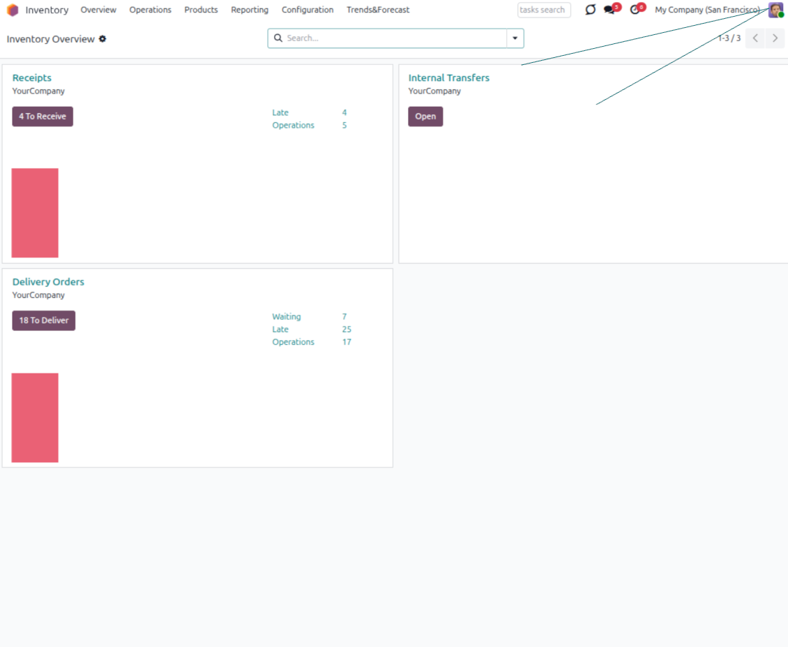The image size is (788, 647).
Task: Click the 18 To Deliver button
Action: point(43,320)
